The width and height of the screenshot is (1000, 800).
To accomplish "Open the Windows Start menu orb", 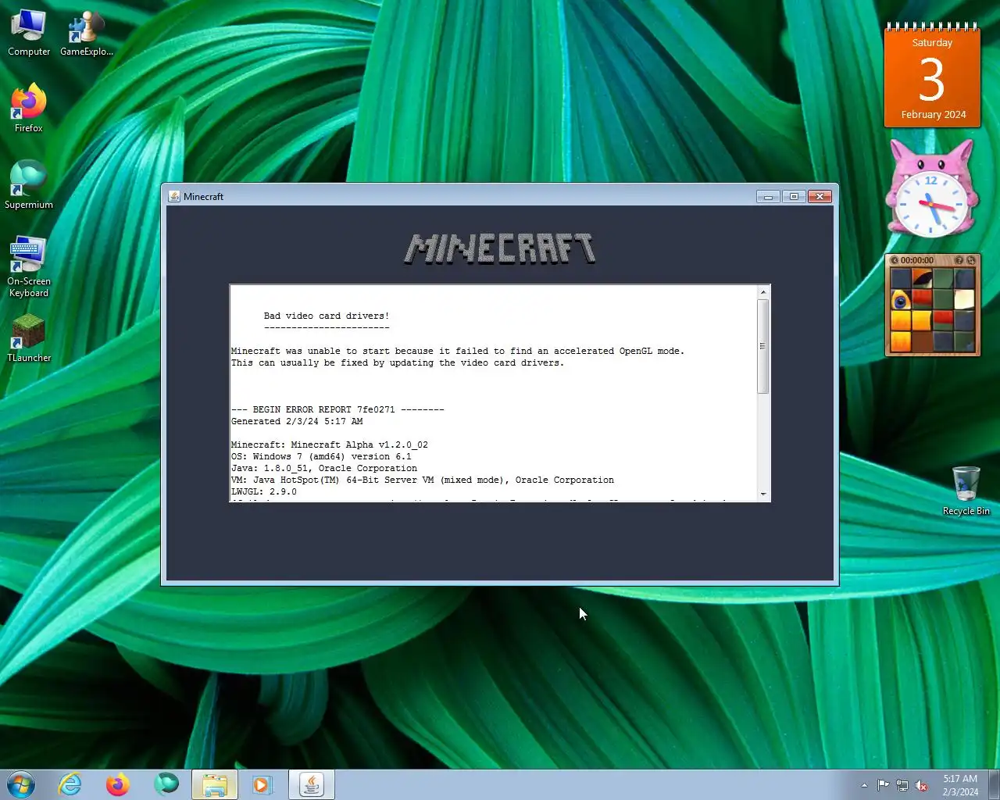I will coord(21,784).
